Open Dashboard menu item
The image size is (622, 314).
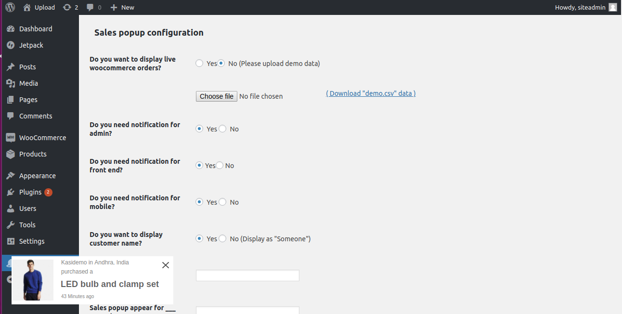click(40, 29)
